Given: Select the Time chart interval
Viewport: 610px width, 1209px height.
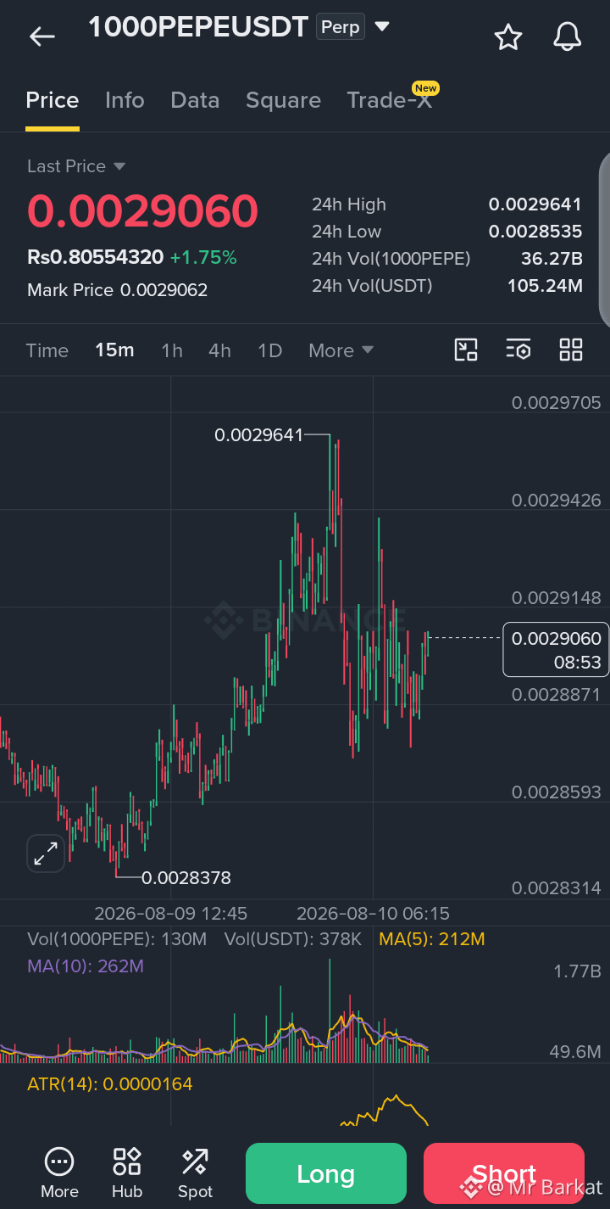Looking at the screenshot, I should (x=47, y=350).
